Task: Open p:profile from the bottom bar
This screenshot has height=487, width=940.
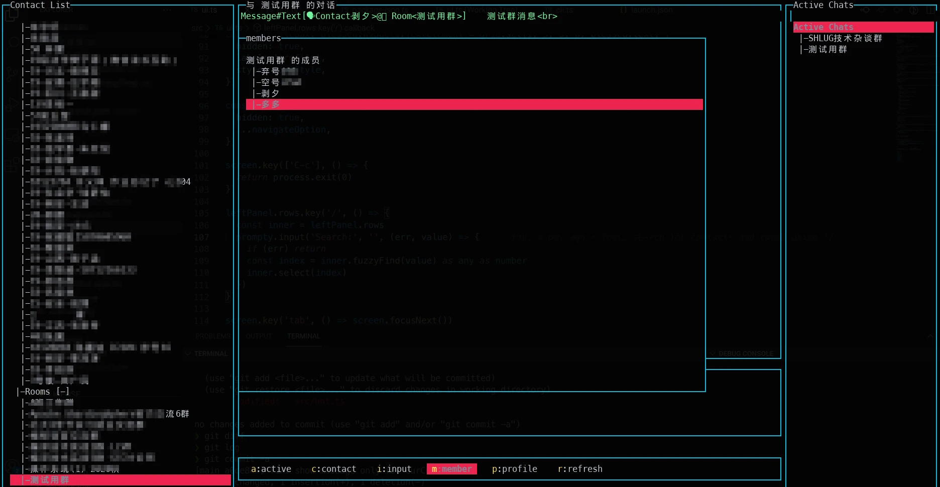Action: coord(514,469)
